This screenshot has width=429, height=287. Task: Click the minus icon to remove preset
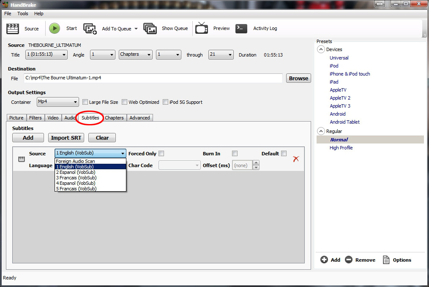(349, 260)
